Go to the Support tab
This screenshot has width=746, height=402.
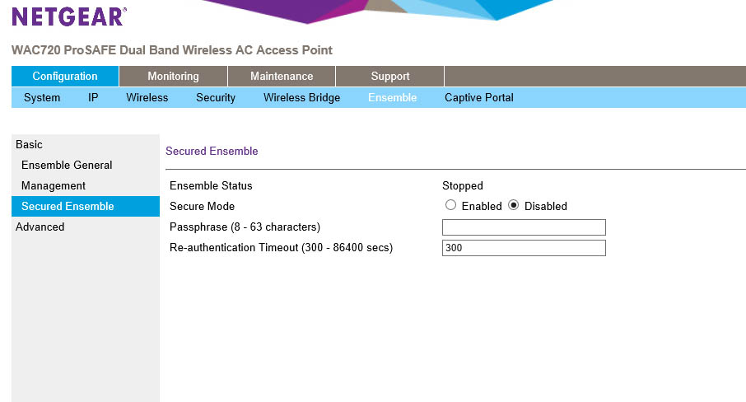(x=390, y=76)
